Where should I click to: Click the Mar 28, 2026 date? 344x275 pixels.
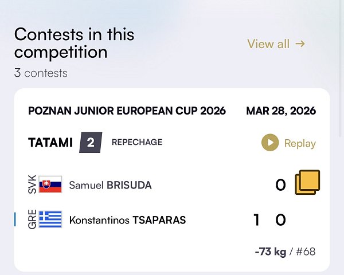281,111
